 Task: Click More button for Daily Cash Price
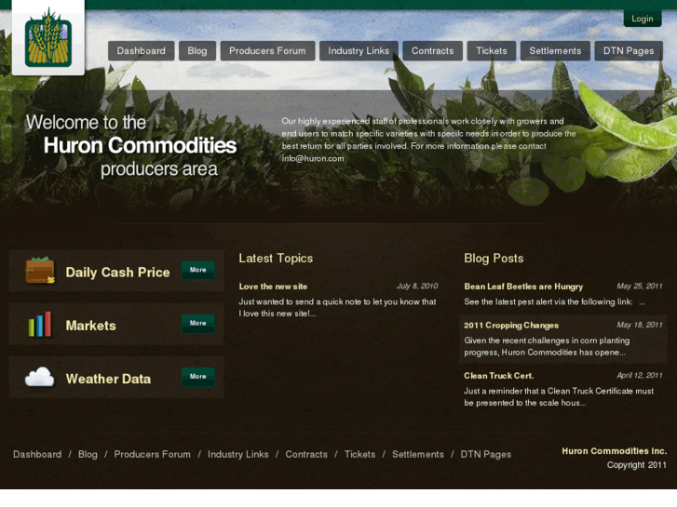(x=197, y=270)
